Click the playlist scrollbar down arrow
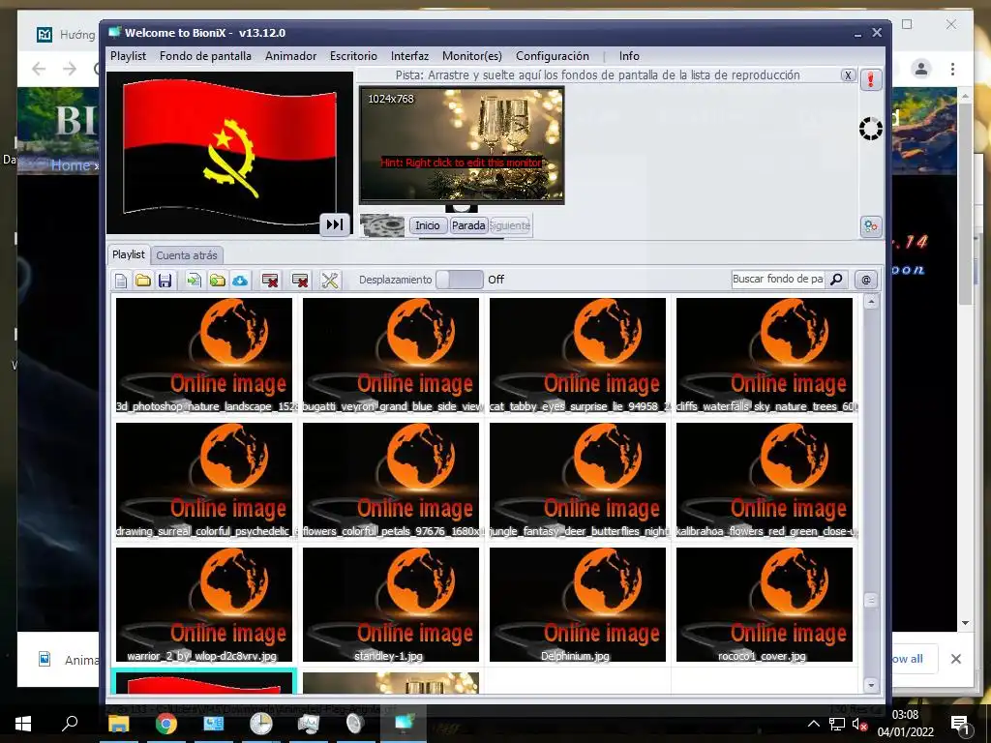The image size is (991, 743). coord(871,685)
